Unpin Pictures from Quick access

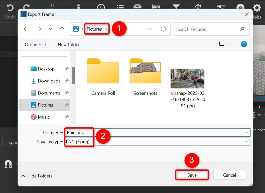point(67,105)
